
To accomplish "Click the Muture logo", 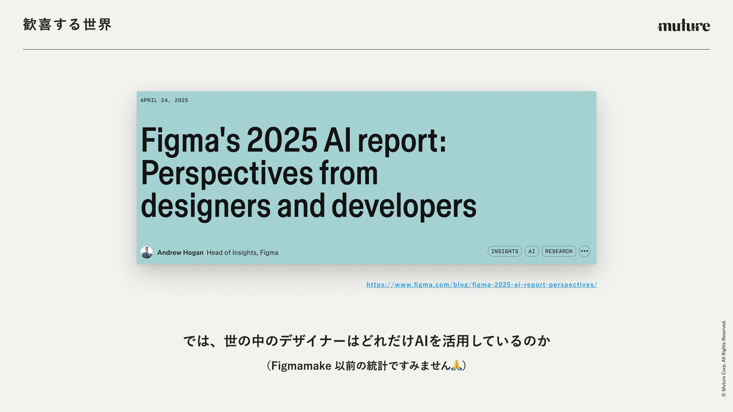I will [683, 25].
